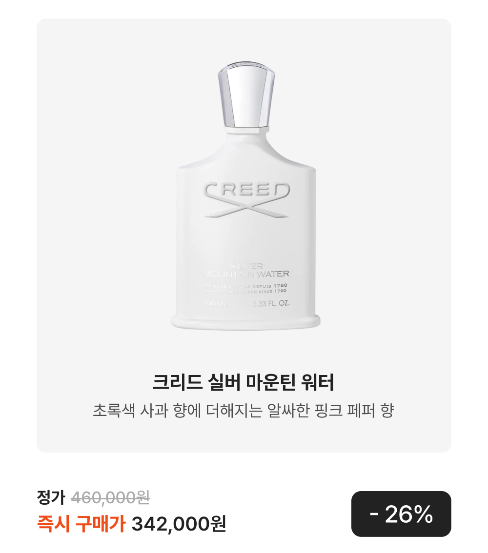Image resolution: width=488 pixels, height=553 pixels.
Task: Click the crossed swords emblem under CREED
Action: point(246,208)
